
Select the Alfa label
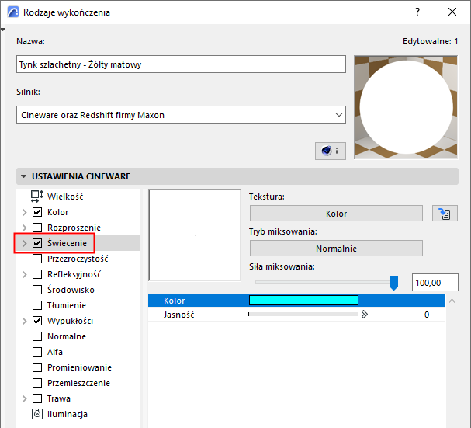(x=55, y=352)
